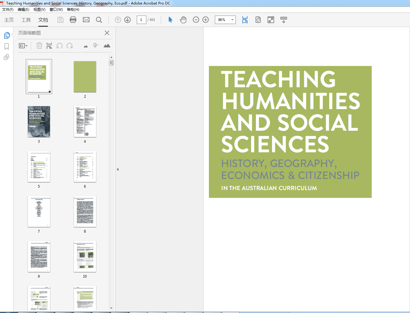Zoom in with plus icon

(x=206, y=20)
